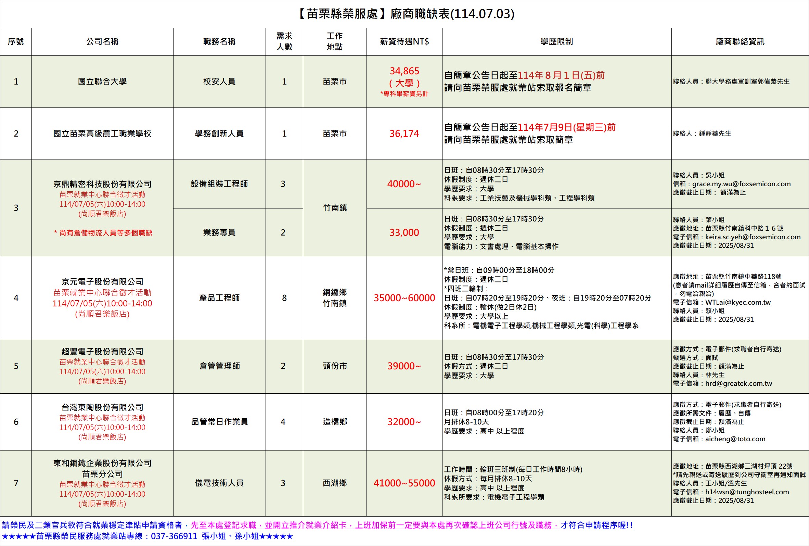
Task: Click the address 苗栗縣竹南鎮中華路118號
Action: (744, 277)
